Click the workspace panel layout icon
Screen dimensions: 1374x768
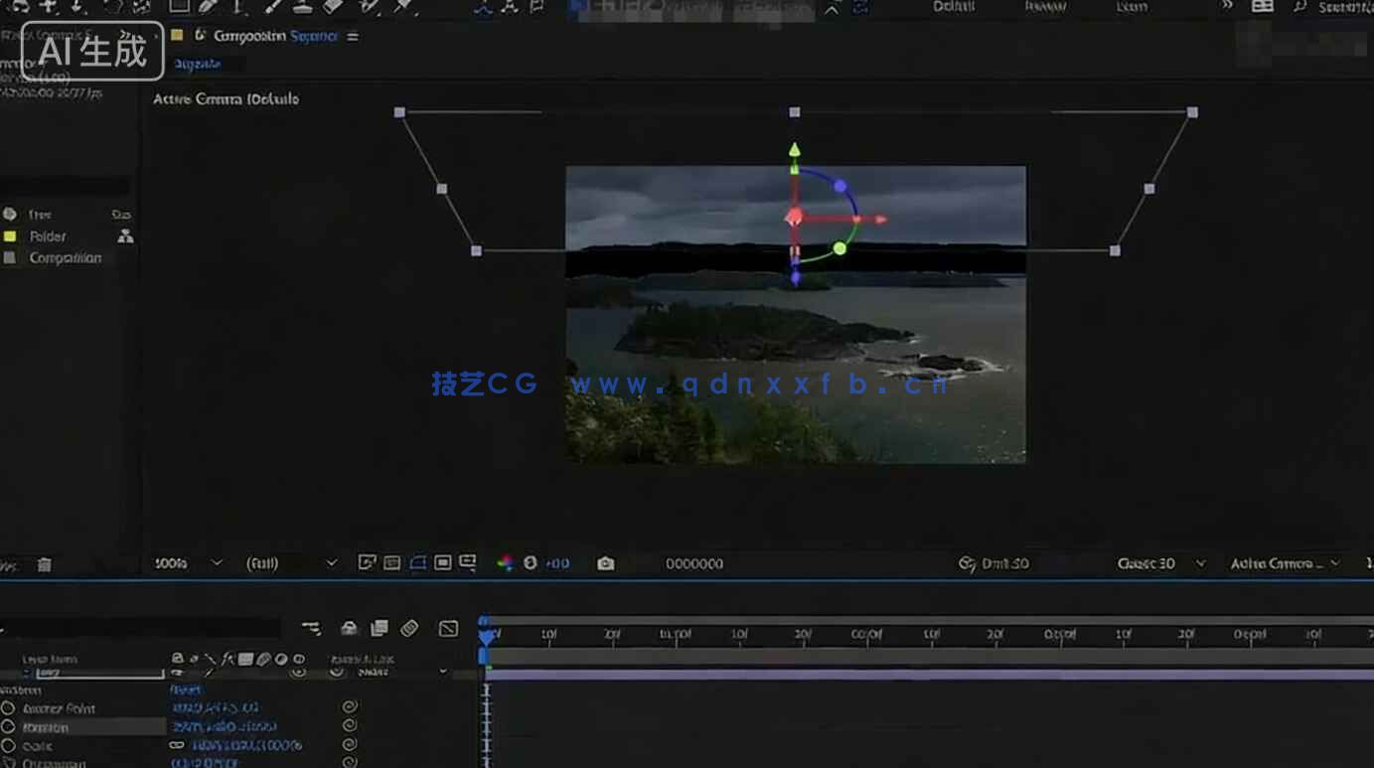pos(1262,6)
